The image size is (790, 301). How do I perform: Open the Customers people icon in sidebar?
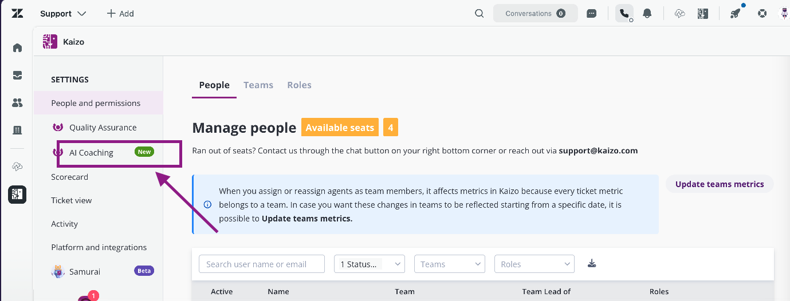click(17, 103)
